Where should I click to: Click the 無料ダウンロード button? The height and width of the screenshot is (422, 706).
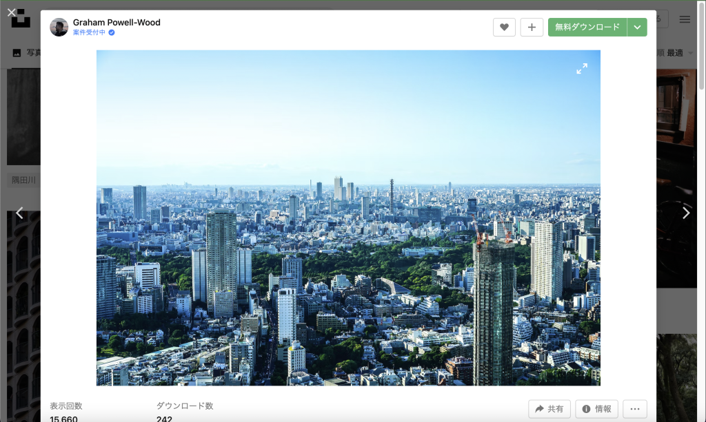point(587,27)
